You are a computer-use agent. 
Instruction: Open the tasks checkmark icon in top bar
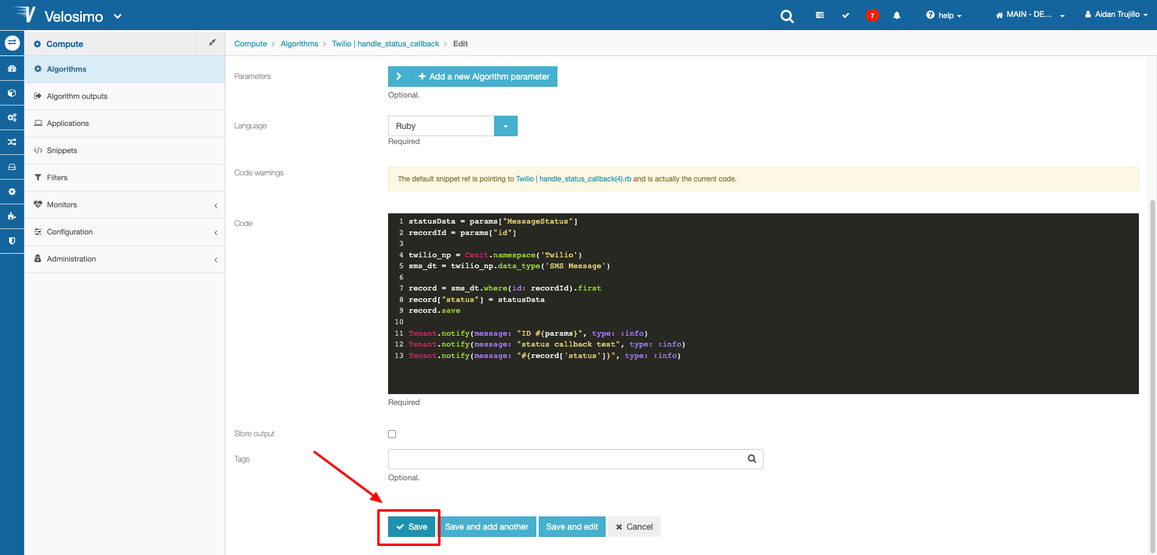[x=845, y=15]
